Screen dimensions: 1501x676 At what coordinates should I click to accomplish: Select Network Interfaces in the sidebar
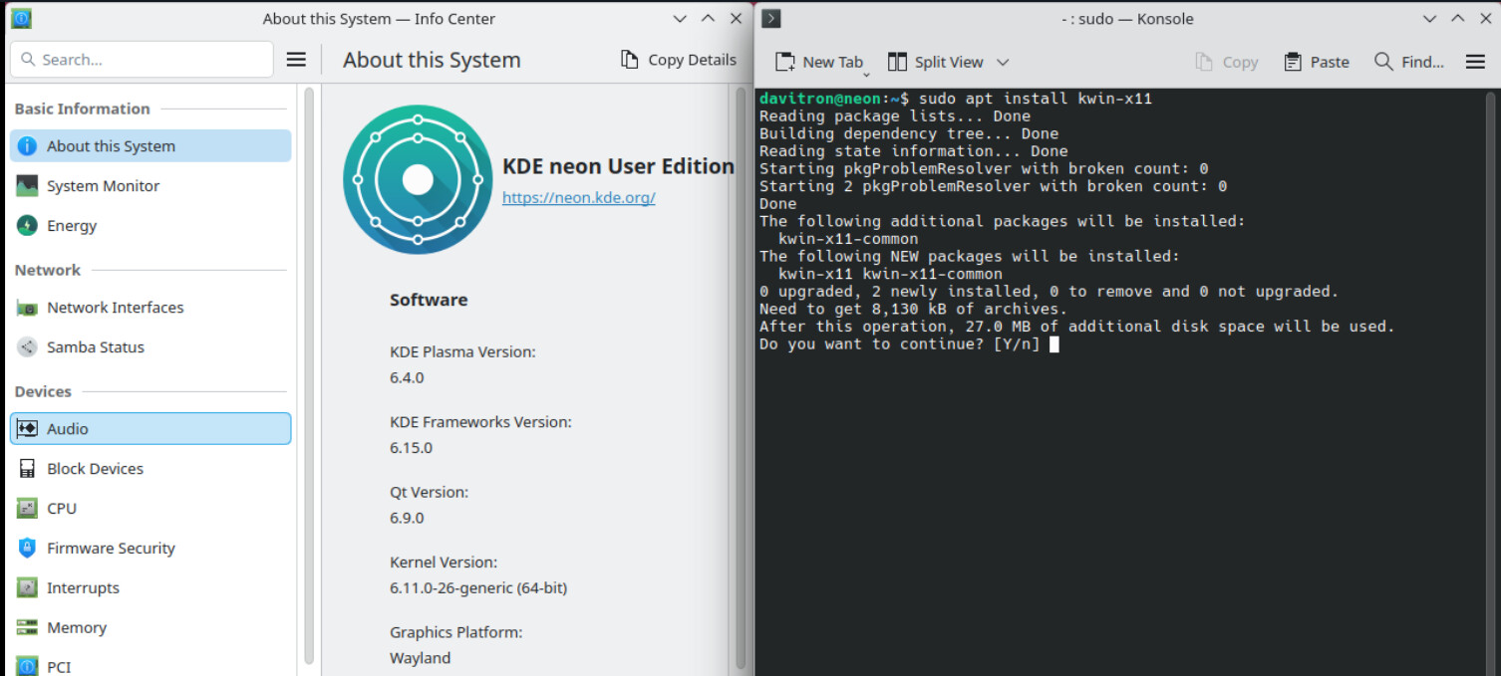115,308
